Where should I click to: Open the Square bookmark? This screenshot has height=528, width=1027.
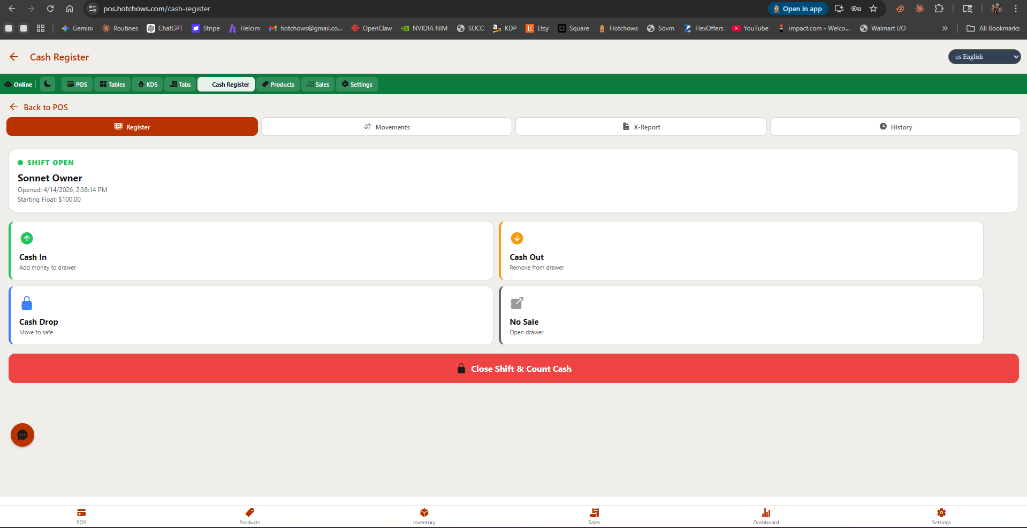[574, 28]
